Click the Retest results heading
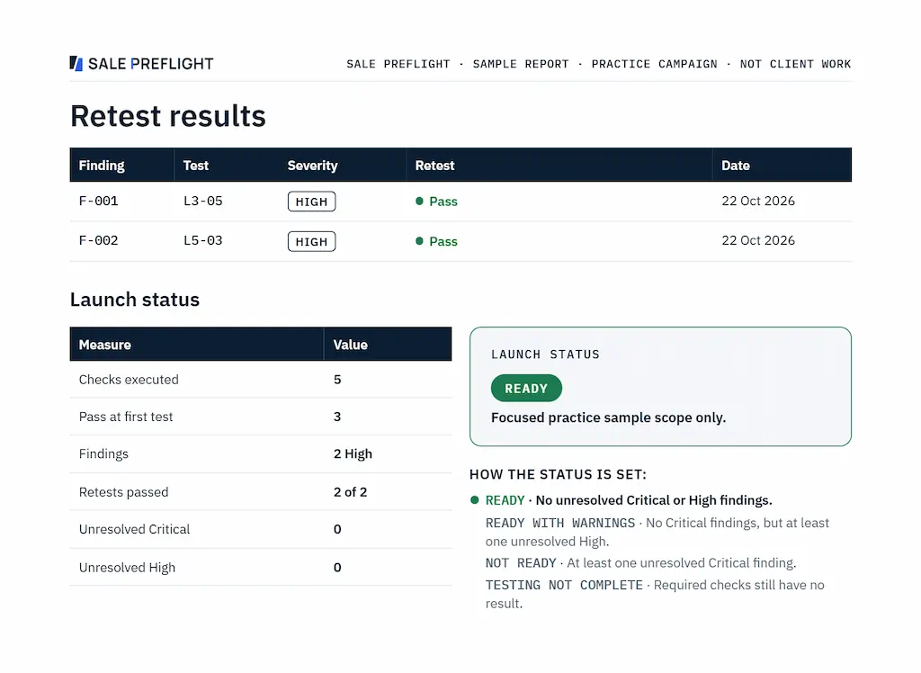Image resolution: width=921 pixels, height=673 pixels. point(168,116)
